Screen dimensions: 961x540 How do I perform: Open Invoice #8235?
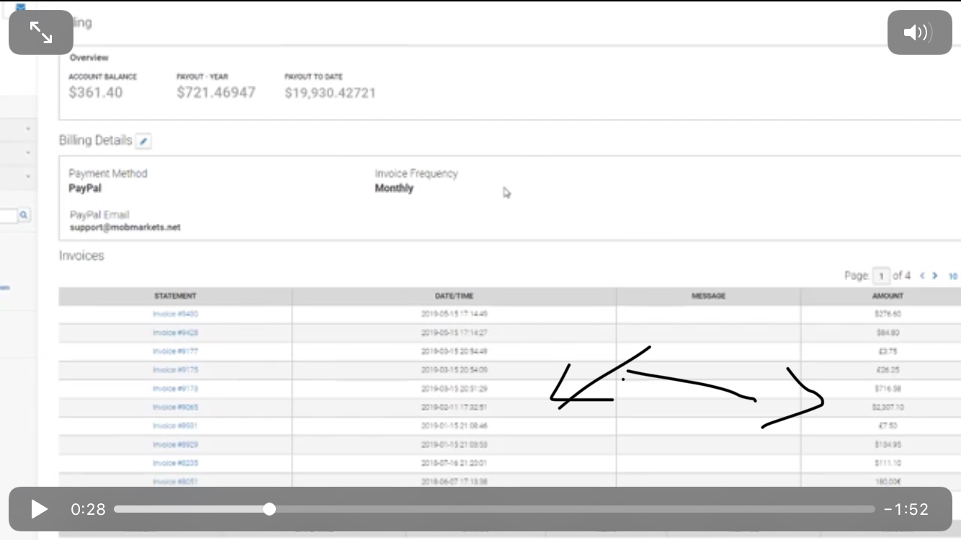(175, 464)
